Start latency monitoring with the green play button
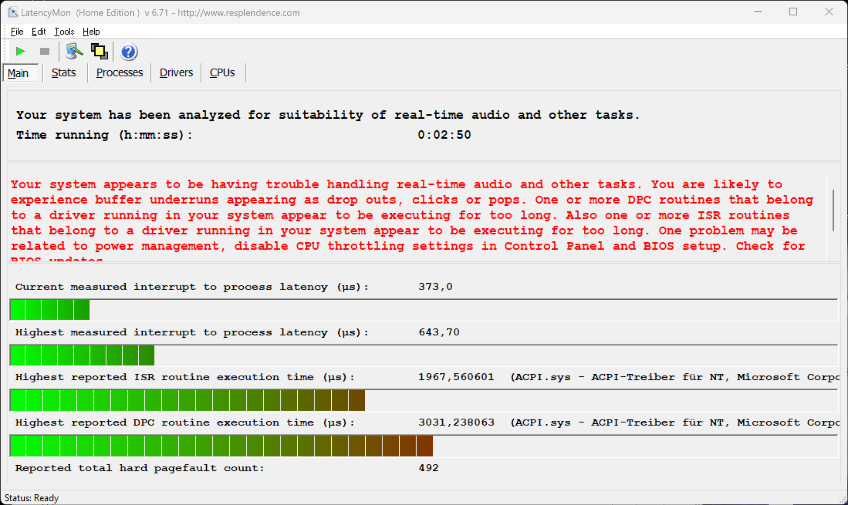Viewport: 848px width, 505px height. (x=20, y=51)
